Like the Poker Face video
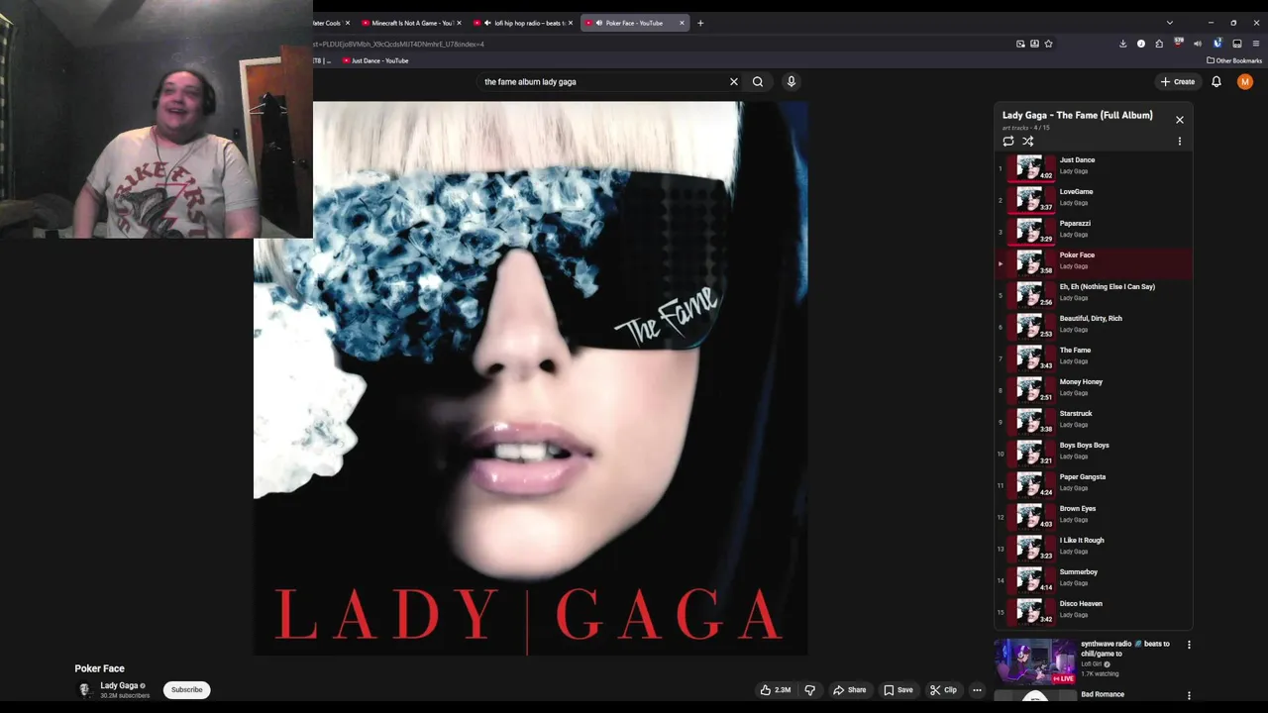The height and width of the screenshot is (713, 1268). coord(775,690)
